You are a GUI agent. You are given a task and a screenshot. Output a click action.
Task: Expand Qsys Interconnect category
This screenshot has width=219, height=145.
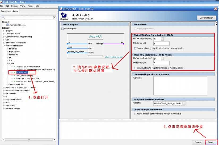pos(4,99)
